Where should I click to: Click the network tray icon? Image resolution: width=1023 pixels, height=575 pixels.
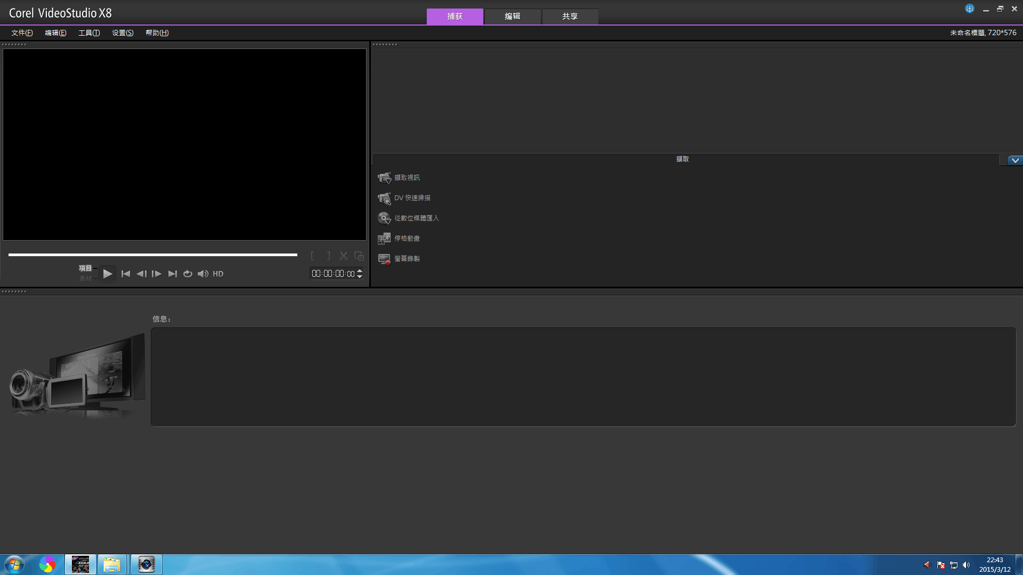pyautogui.click(x=954, y=565)
